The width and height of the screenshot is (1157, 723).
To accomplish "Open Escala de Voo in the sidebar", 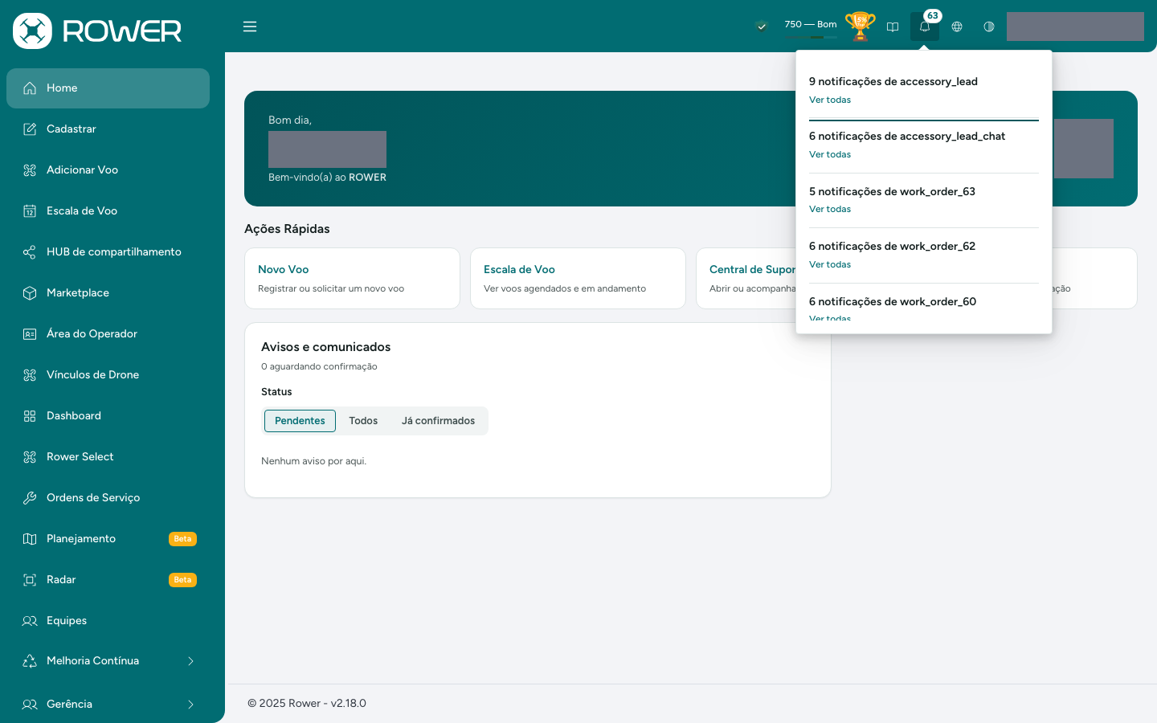I will (x=108, y=211).
